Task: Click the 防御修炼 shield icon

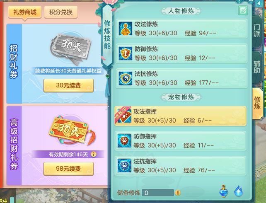Action: point(126,53)
